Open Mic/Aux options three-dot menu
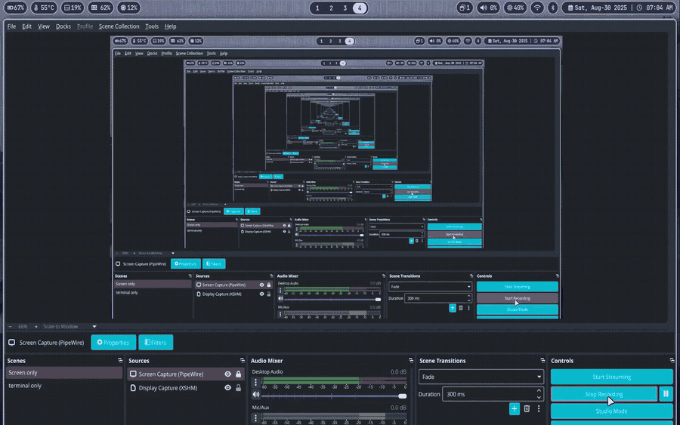Viewport: 680px width, 425px height. 255,417
